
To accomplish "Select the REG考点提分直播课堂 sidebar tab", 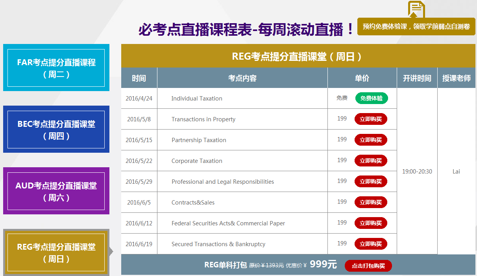I will 56,252.
